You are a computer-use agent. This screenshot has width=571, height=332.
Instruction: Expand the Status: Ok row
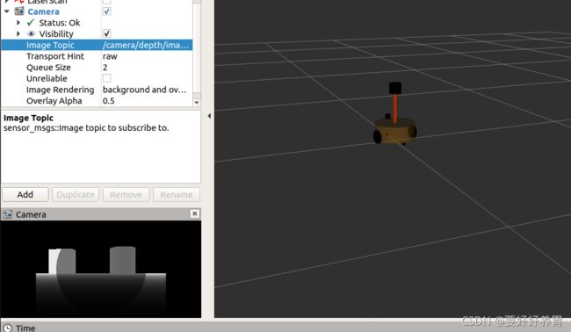point(18,23)
